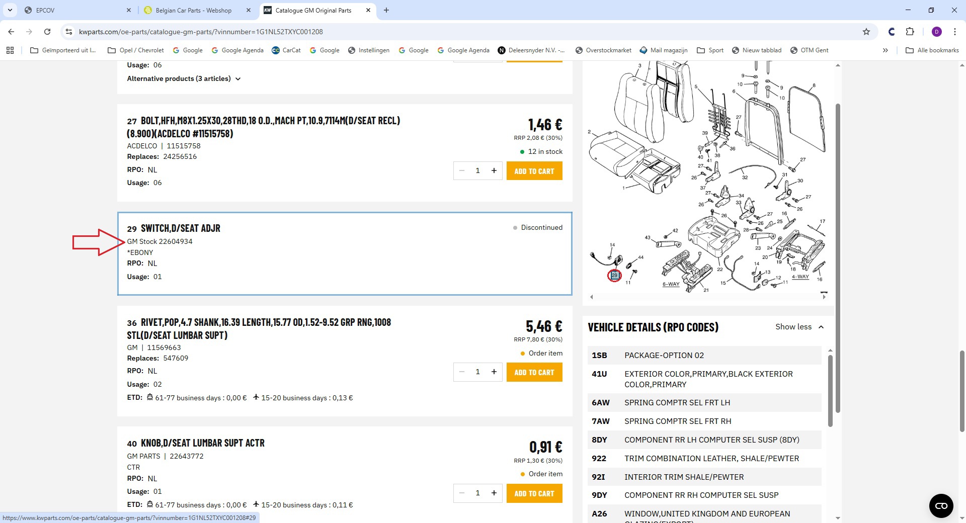The height and width of the screenshot is (523, 966).
Task: Select the RPO code row 922
Action: 704,458
